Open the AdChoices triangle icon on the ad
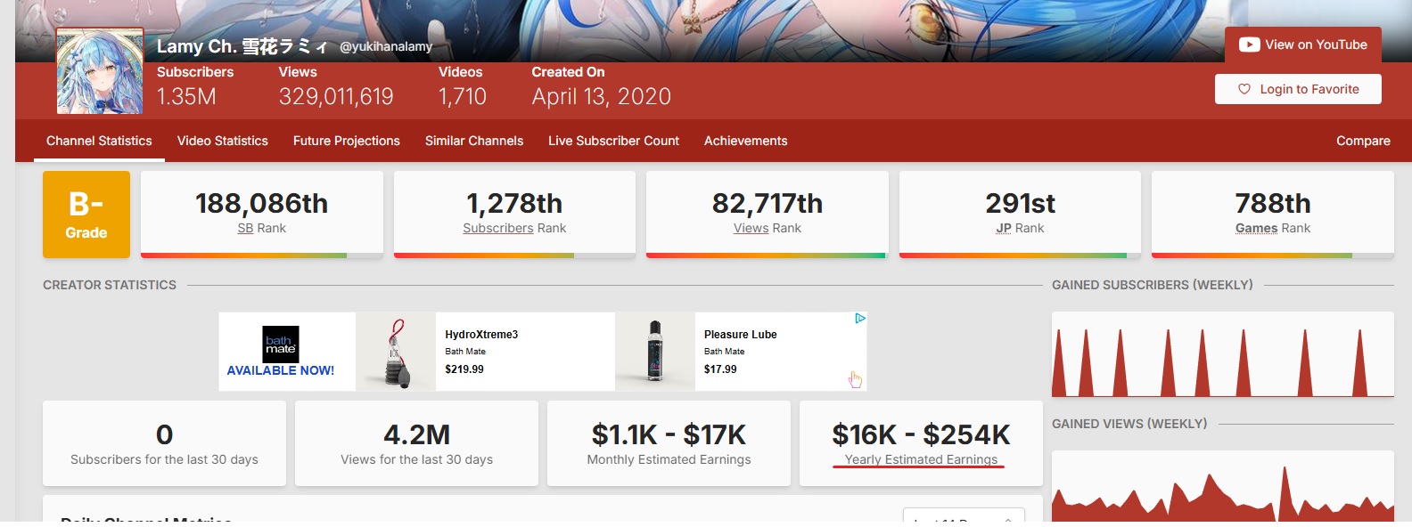 pyautogui.click(x=860, y=319)
